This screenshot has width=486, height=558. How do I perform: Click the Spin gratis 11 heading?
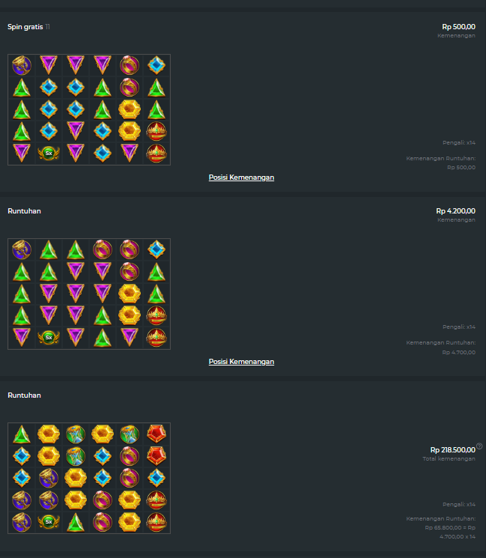[28, 27]
